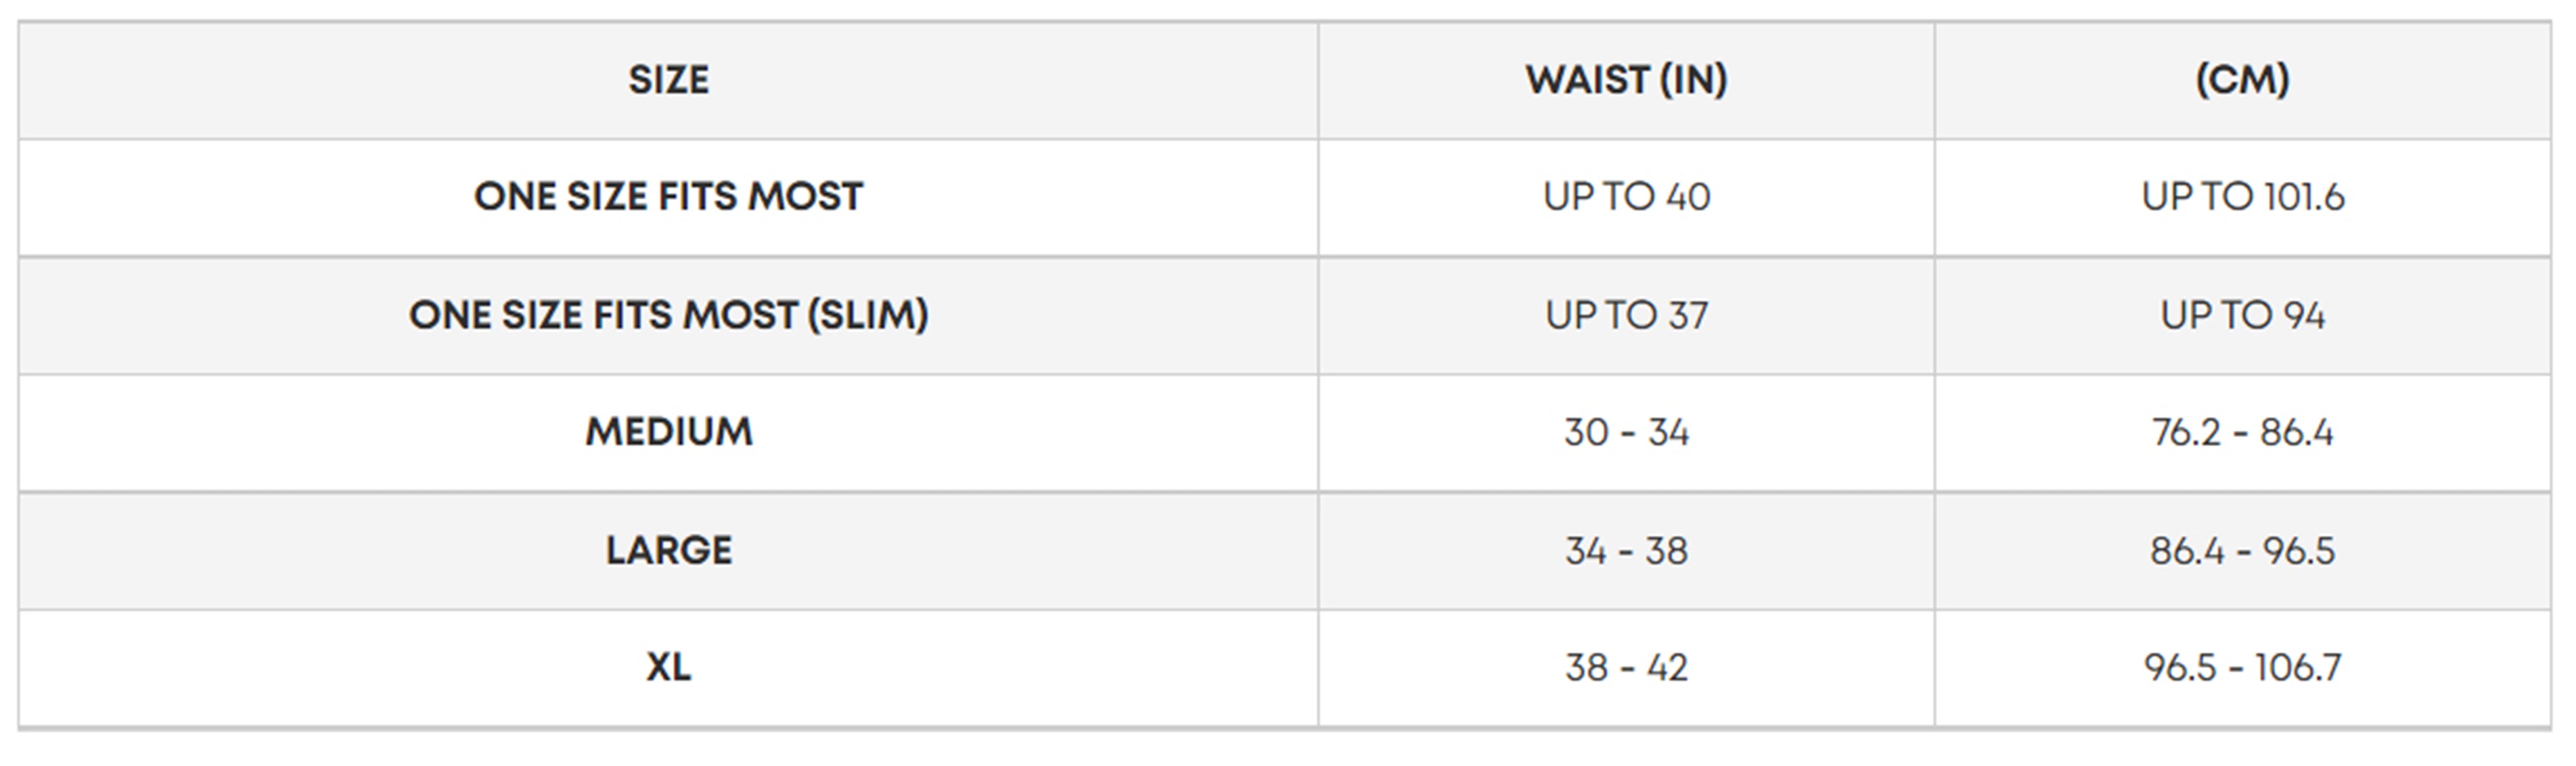Click the UP TO 37 waist value
The width and height of the screenshot is (2576, 766).
click(x=1626, y=315)
